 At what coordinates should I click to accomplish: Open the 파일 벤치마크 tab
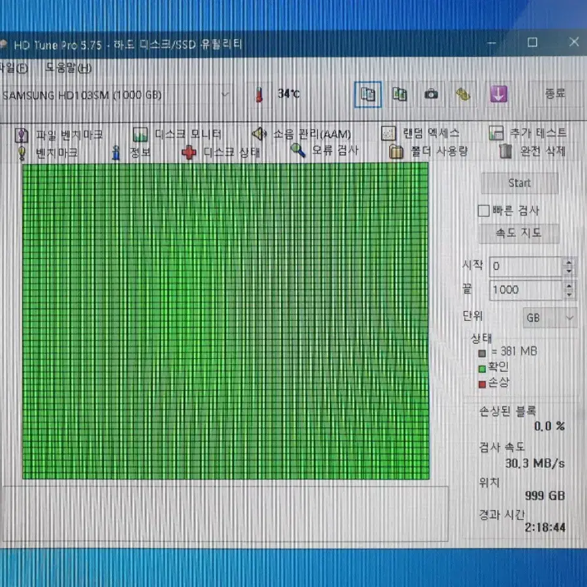coord(59,135)
